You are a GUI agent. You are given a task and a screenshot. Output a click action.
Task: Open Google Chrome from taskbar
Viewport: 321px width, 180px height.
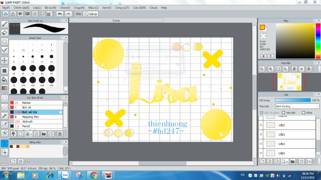(93, 175)
